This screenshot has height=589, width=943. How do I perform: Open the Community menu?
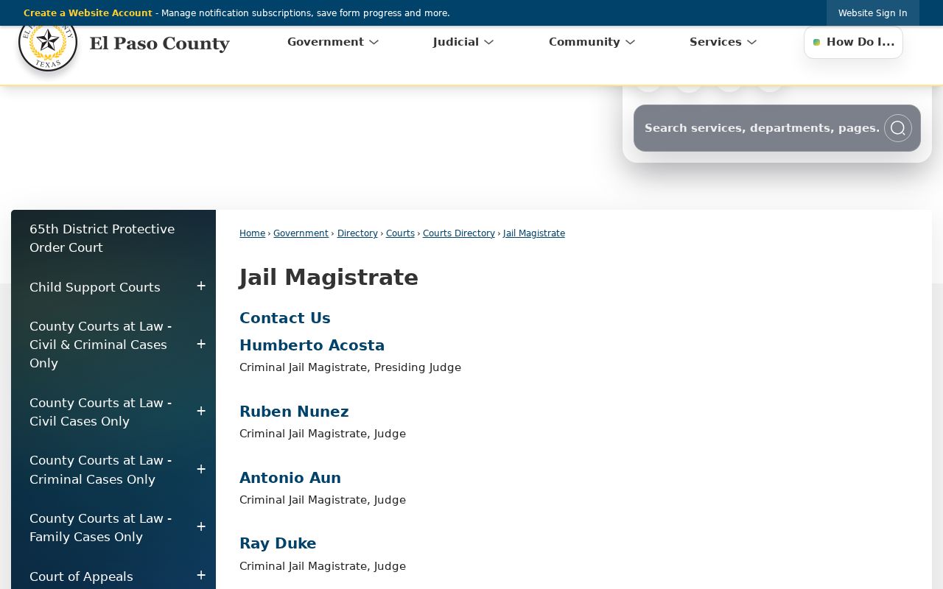point(592,42)
